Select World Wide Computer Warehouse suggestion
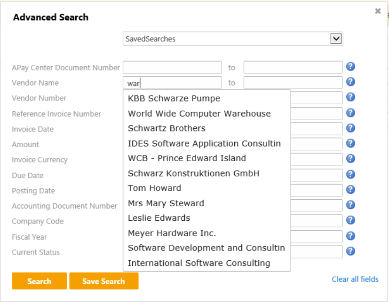 point(199,114)
